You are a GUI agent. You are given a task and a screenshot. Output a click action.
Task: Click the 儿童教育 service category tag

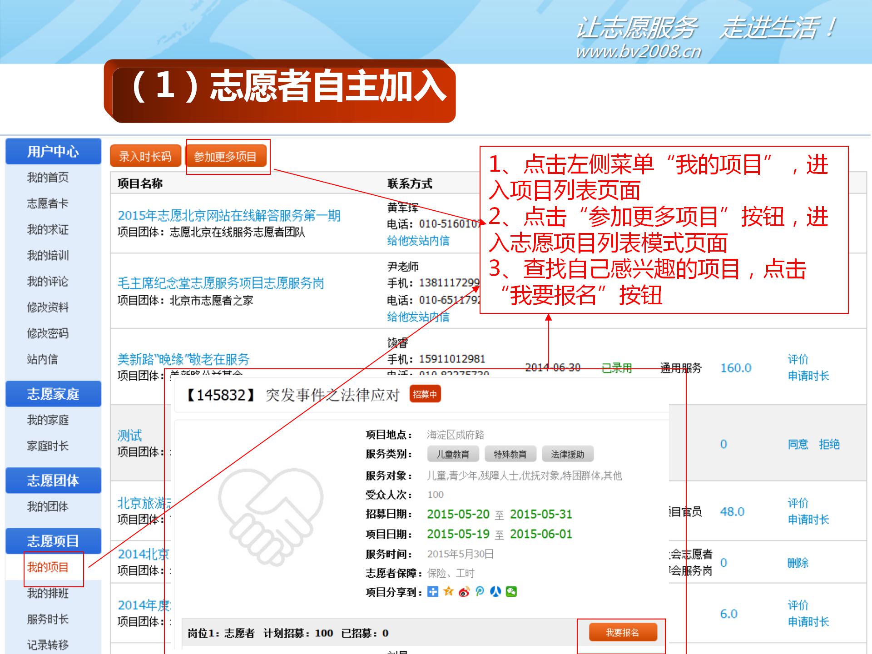coord(452,454)
